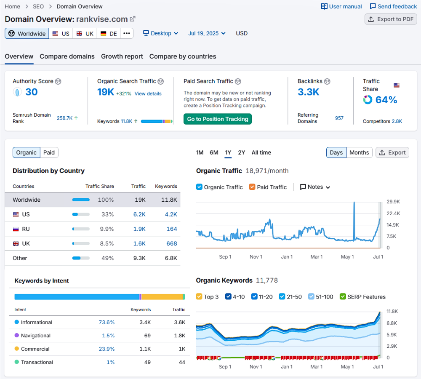Image resolution: width=421 pixels, height=379 pixels.
Task: Click the Informational intent blue dot
Action: 17,322
